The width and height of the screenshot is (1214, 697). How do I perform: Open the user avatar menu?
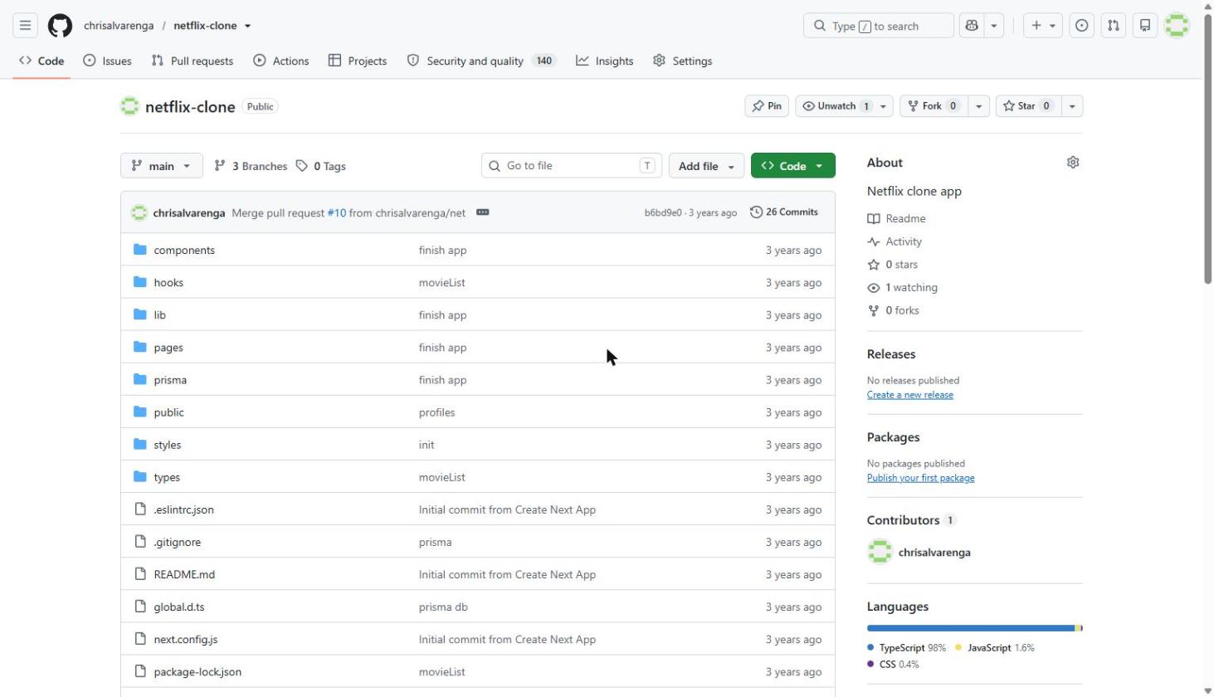point(1177,26)
